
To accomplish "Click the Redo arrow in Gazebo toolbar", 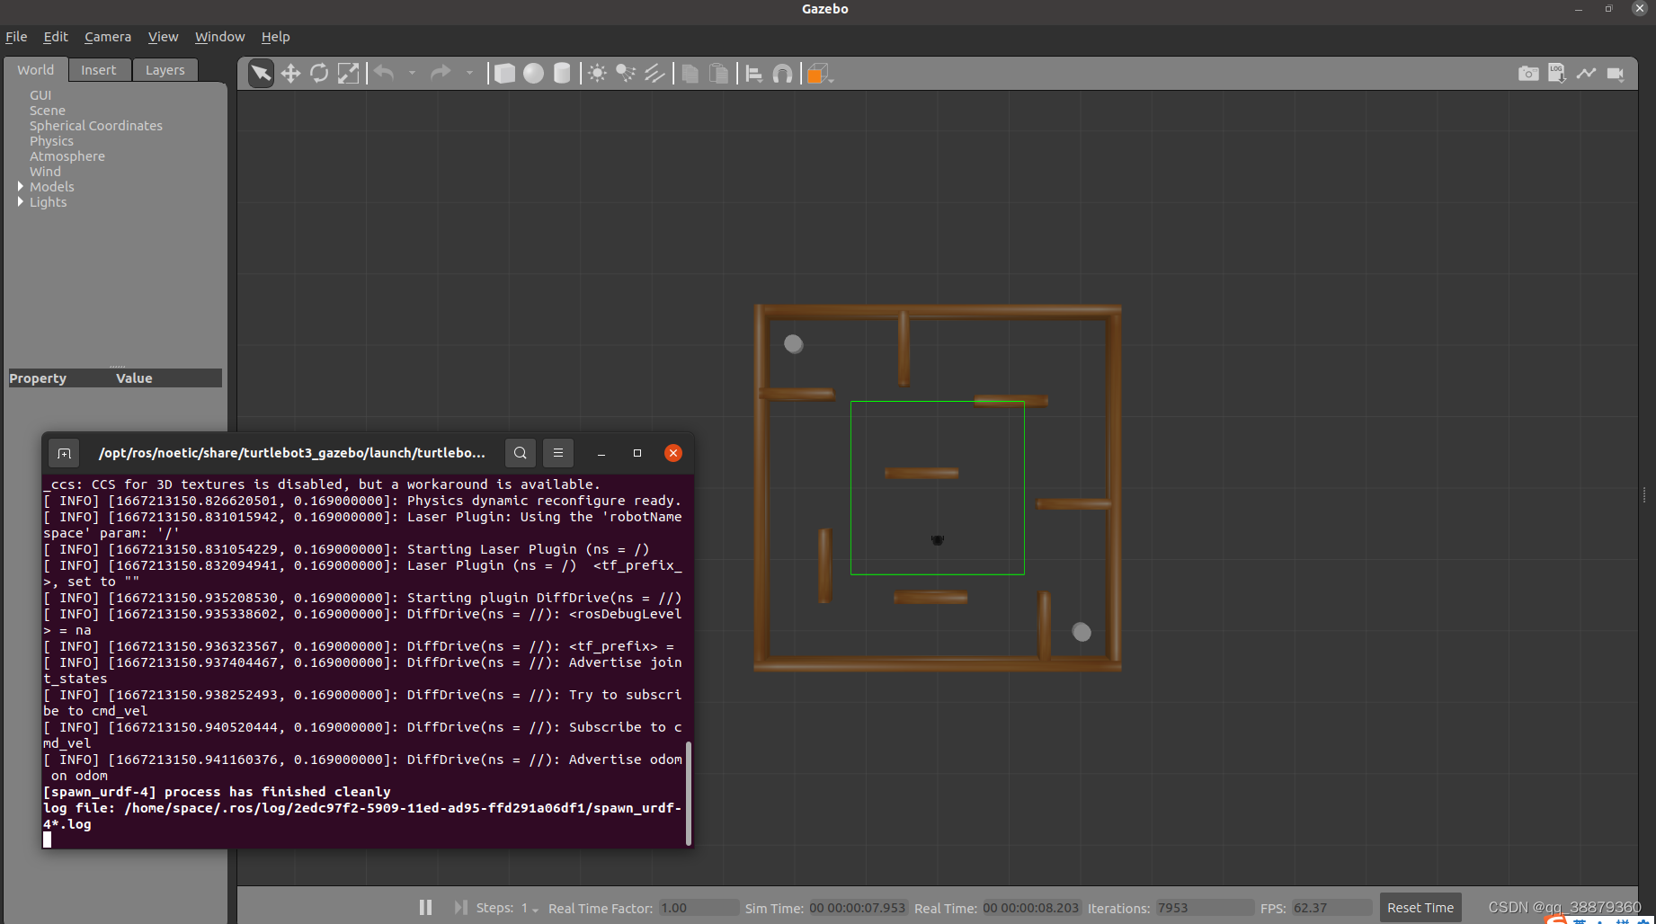I will [x=441, y=74].
